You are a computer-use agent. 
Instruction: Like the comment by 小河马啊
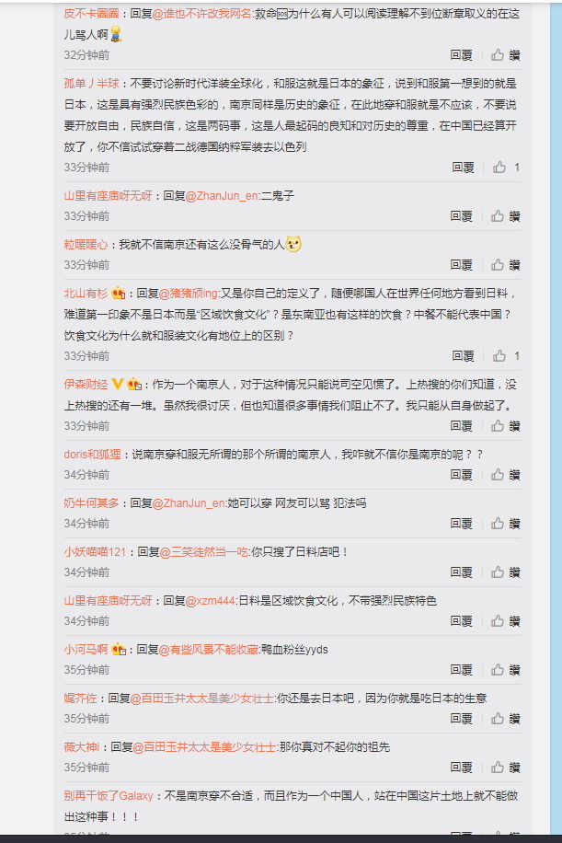pyautogui.click(x=505, y=669)
